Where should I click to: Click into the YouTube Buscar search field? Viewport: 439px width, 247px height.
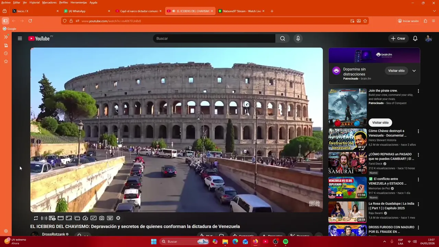coord(214,38)
